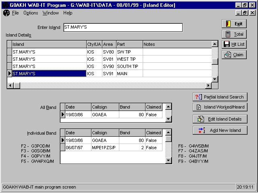This screenshot has width=258, height=193.
Task: Open the Options menu
Action: pos(31,13)
